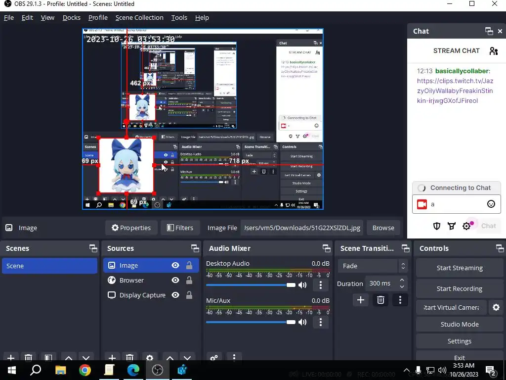Image resolution: width=506 pixels, height=380 pixels.
Task: Open the Fade transition dropdown
Action: pyautogui.click(x=373, y=266)
